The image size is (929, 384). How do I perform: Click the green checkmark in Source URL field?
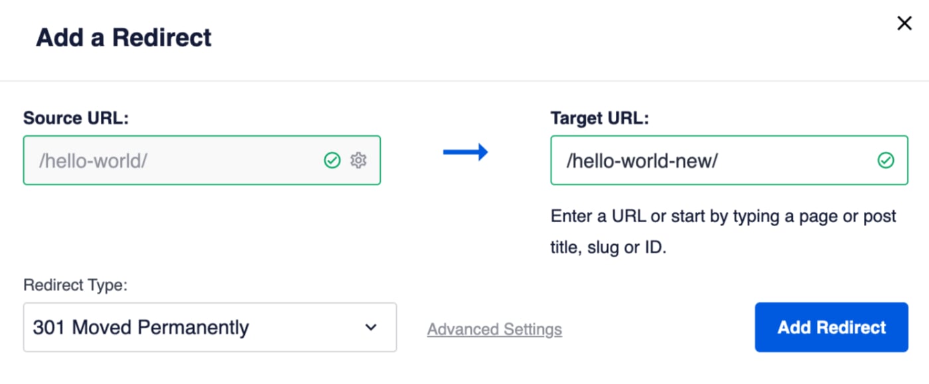[x=332, y=160]
